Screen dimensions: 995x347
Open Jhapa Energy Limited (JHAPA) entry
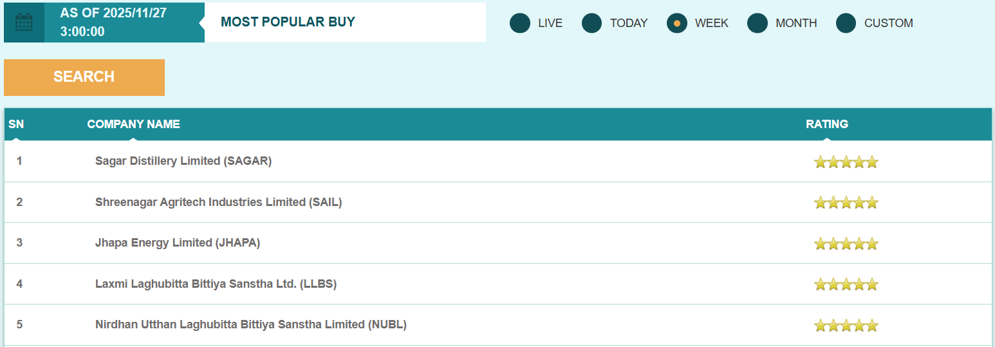point(178,243)
